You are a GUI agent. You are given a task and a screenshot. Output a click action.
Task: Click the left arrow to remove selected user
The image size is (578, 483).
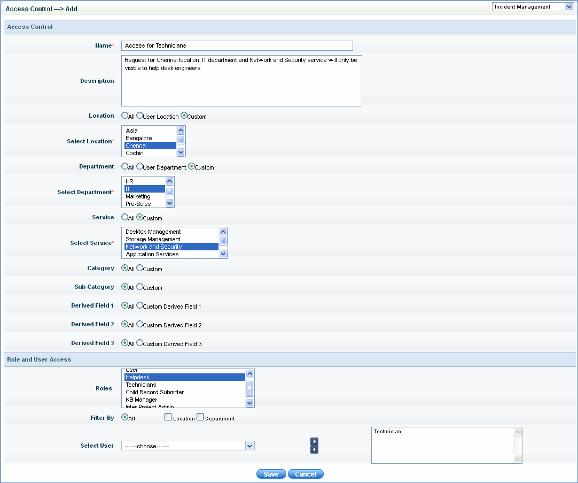[x=314, y=449]
